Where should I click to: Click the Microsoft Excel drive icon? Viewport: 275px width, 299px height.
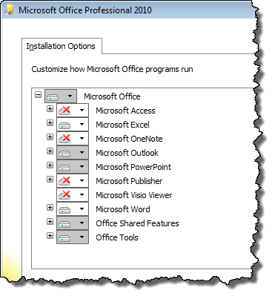click(64, 125)
